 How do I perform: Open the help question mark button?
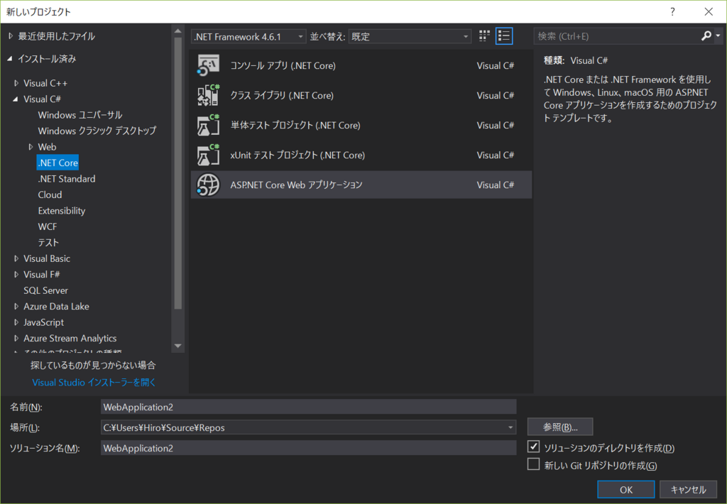(672, 11)
